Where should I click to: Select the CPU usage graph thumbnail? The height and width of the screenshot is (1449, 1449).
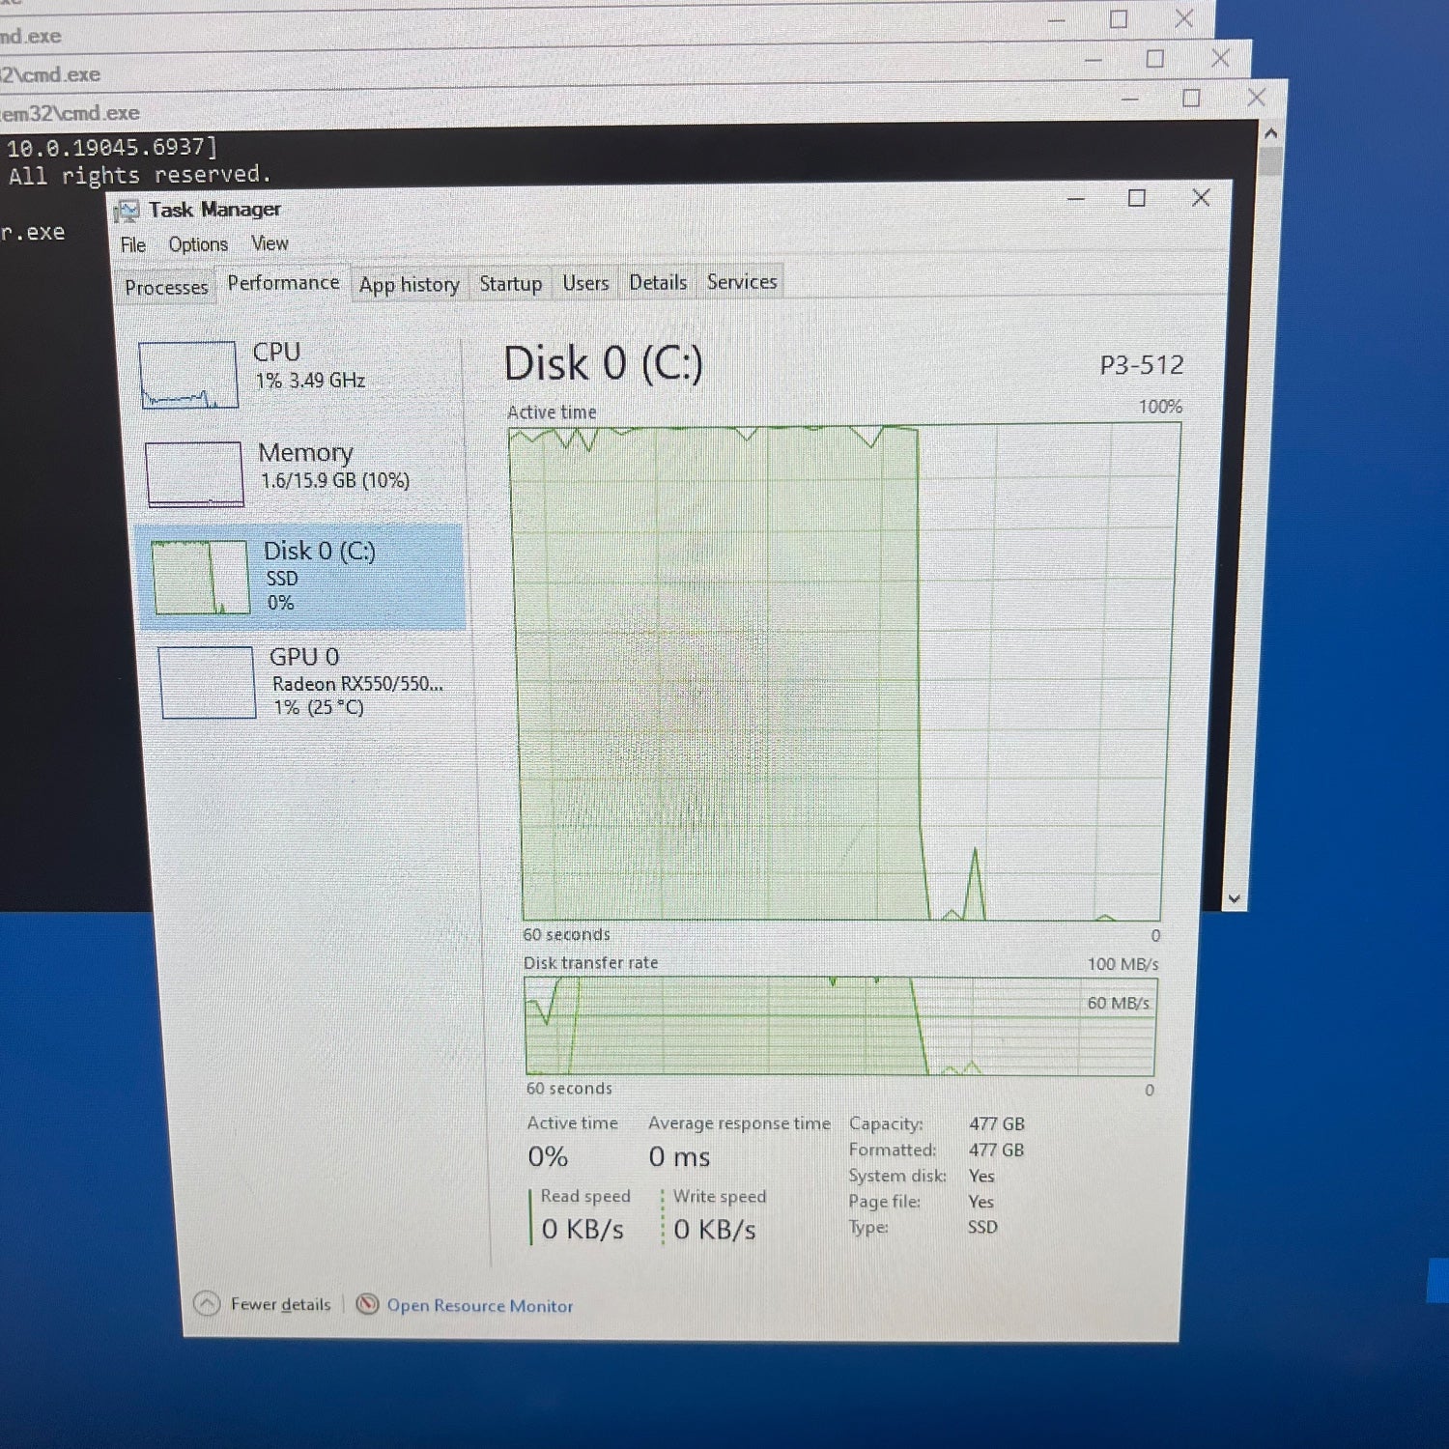point(188,375)
